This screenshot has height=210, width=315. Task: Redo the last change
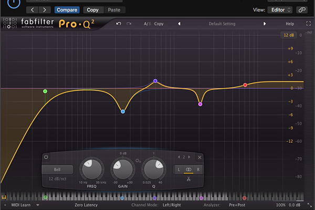click(129, 24)
